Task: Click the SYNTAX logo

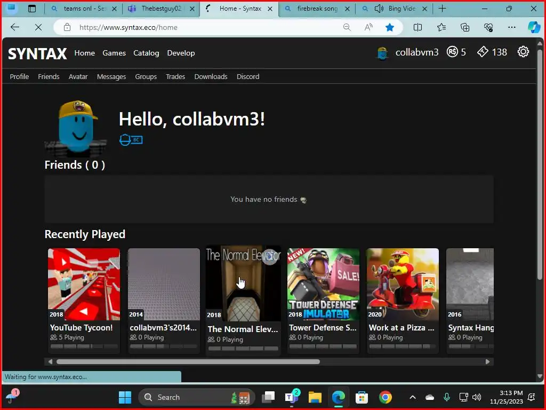Action: click(37, 54)
